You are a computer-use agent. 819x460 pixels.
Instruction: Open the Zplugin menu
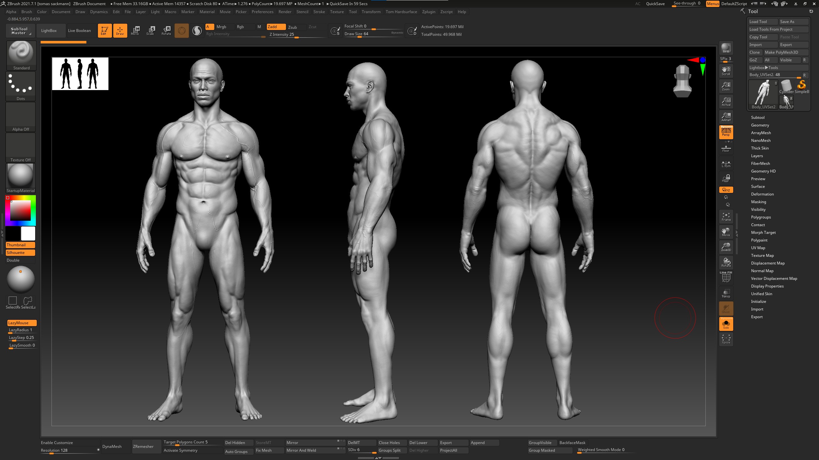coord(428,12)
